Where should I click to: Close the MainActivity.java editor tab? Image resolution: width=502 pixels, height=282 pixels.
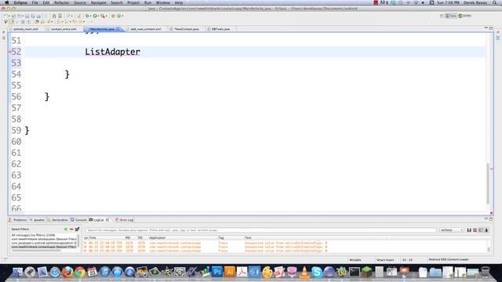(x=118, y=29)
